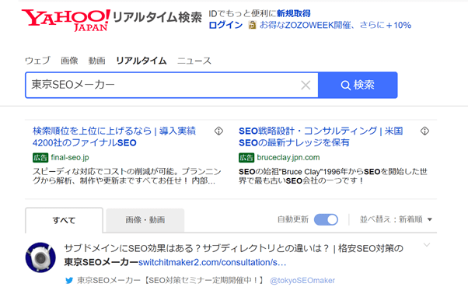Open the お得なZOZOWEEK開催 promotion link
The height and width of the screenshot is (287, 468).
(x=335, y=25)
